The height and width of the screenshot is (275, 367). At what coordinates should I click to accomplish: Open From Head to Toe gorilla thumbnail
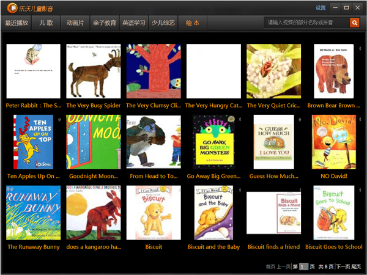coord(154,142)
